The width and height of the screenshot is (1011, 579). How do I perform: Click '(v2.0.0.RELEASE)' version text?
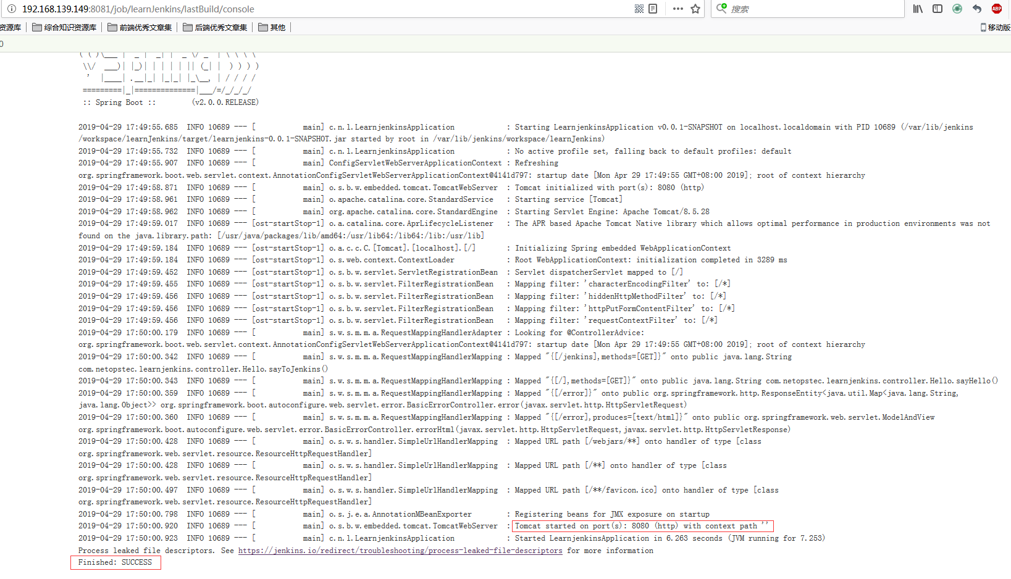pyautogui.click(x=225, y=102)
